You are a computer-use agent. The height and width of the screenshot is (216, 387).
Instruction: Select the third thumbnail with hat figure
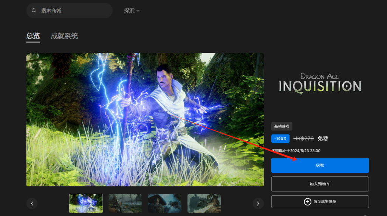(165, 203)
